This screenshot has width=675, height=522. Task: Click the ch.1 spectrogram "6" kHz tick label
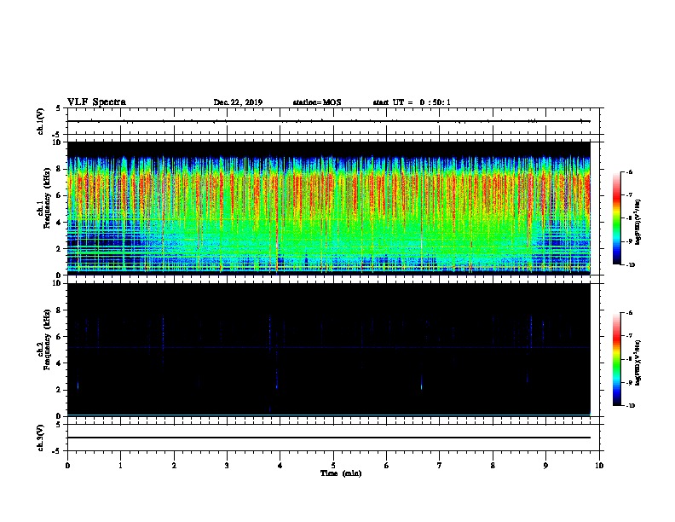coord(60,195)
